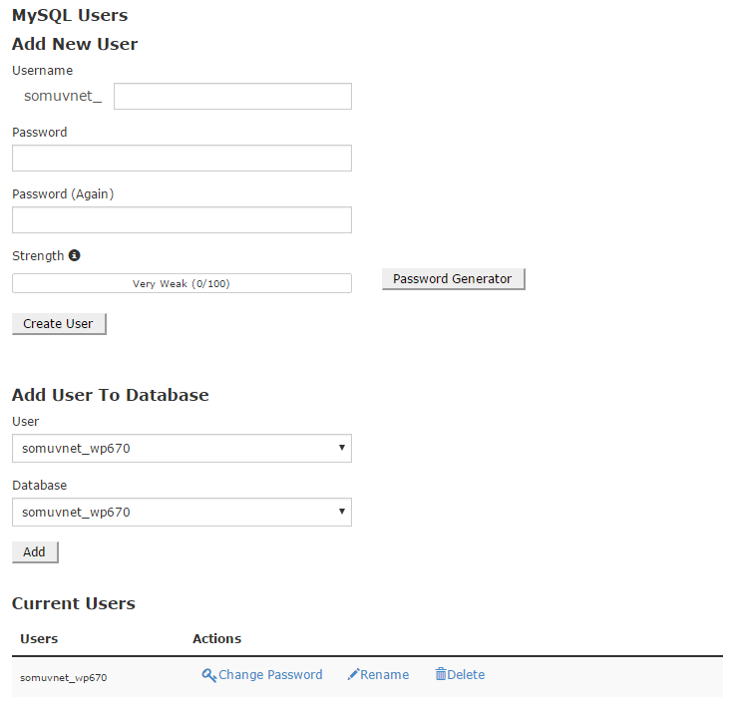Click the Username label
734x712 pixels.
[x=43, y=71]
